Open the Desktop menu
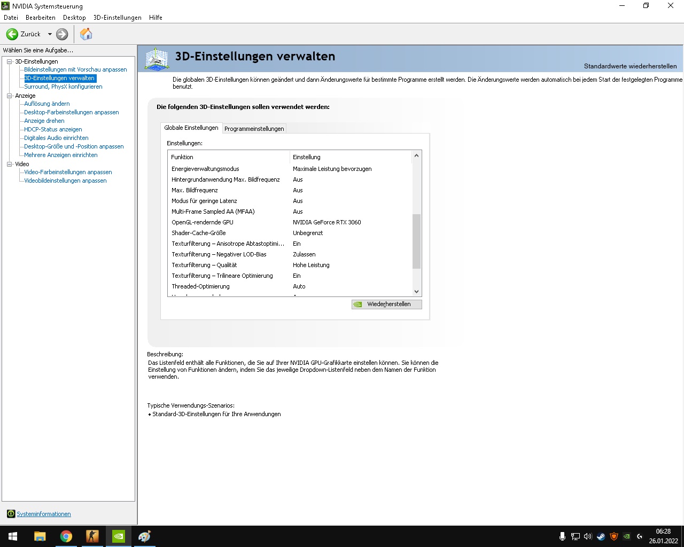This screenshot has width=684, height=547. 74,18
